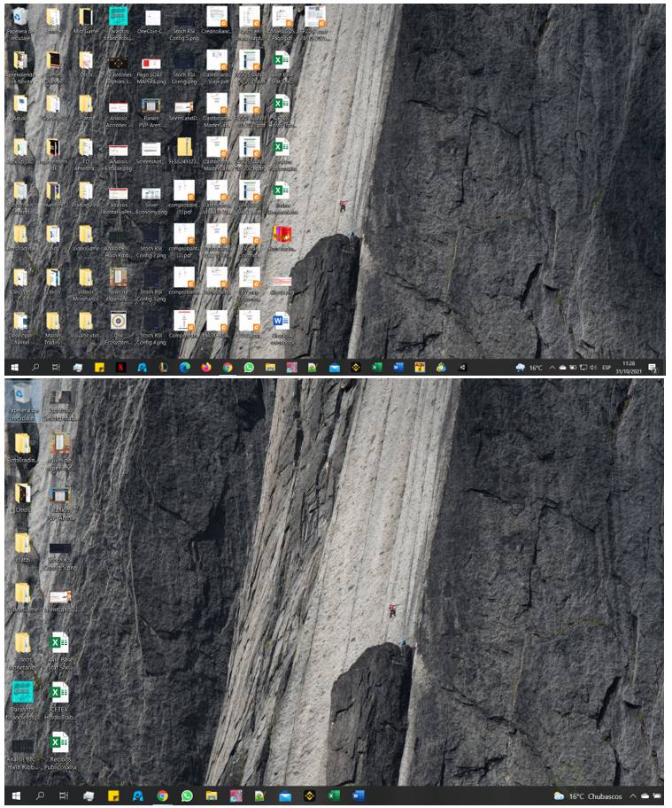Select the Platzi folder in the lower desktop
The width and height of the screenshot is (672, 808).
[x=22, y=548]
